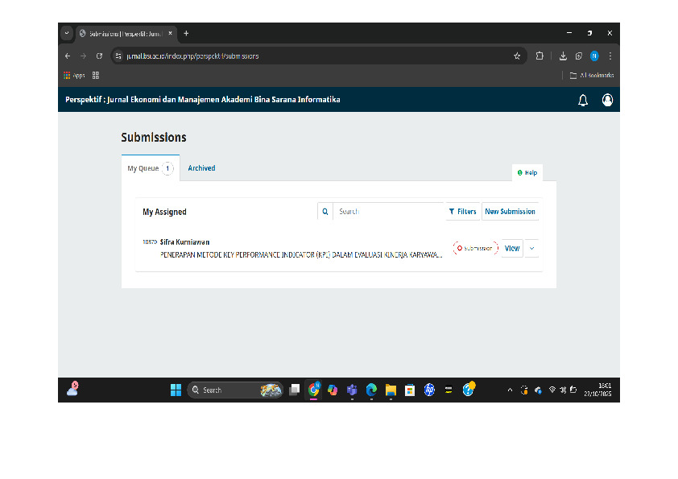The image size is (678, 479).
Task: Switch to the My Queue tab
Action: [x=151, y=168]
